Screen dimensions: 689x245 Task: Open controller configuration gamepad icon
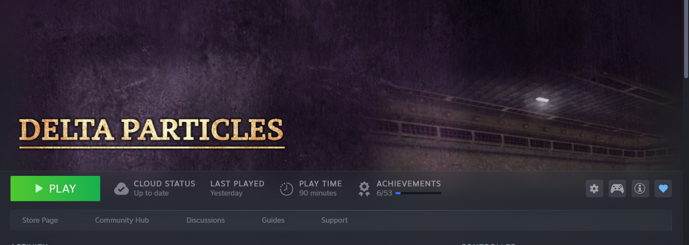coord(617,189)
